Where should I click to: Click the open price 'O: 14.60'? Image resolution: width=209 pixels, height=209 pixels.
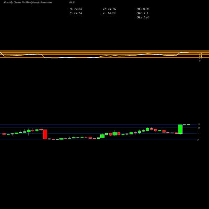click(x=76, y=9)
